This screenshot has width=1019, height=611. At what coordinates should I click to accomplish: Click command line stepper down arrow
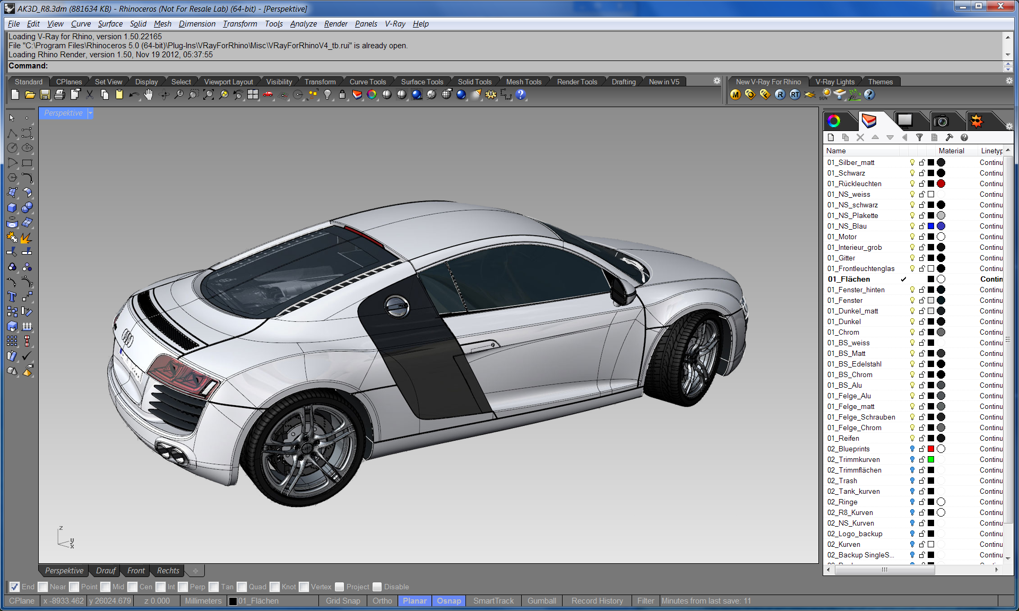coord(1008,69)
